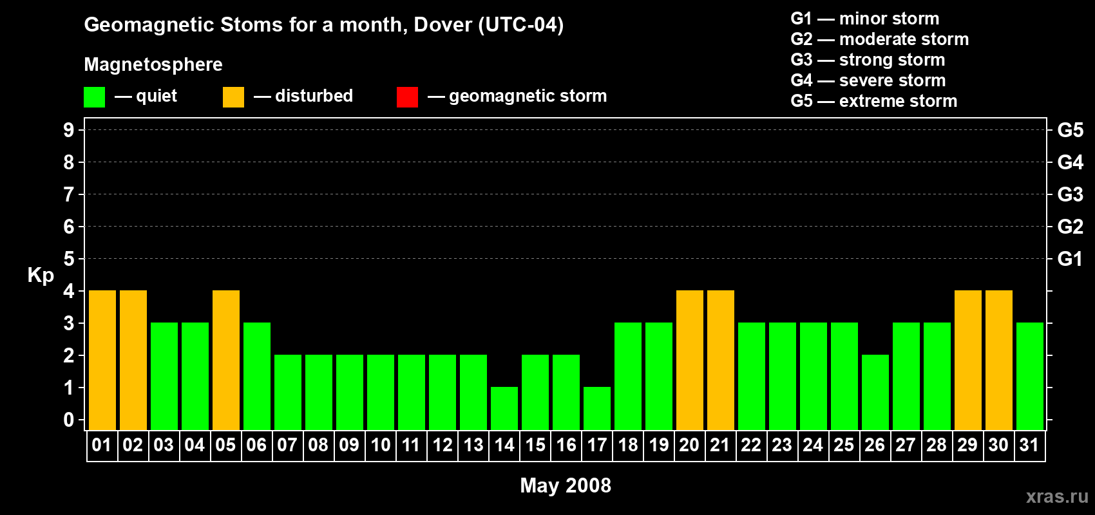Click the G2 — moderate storm legend line
Image resolution: width=1095 pixels, height=515 pixels.
(x=880, y=39)
